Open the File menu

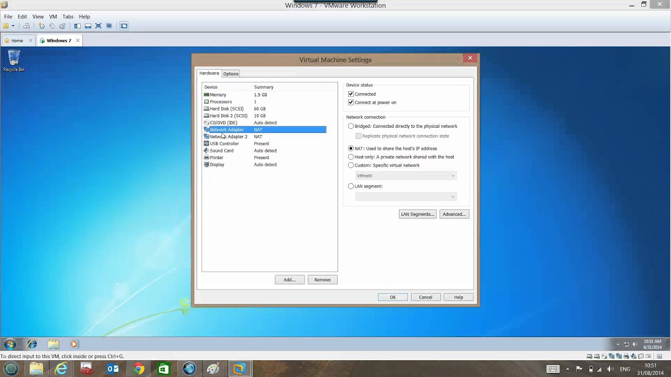[8, 17]
